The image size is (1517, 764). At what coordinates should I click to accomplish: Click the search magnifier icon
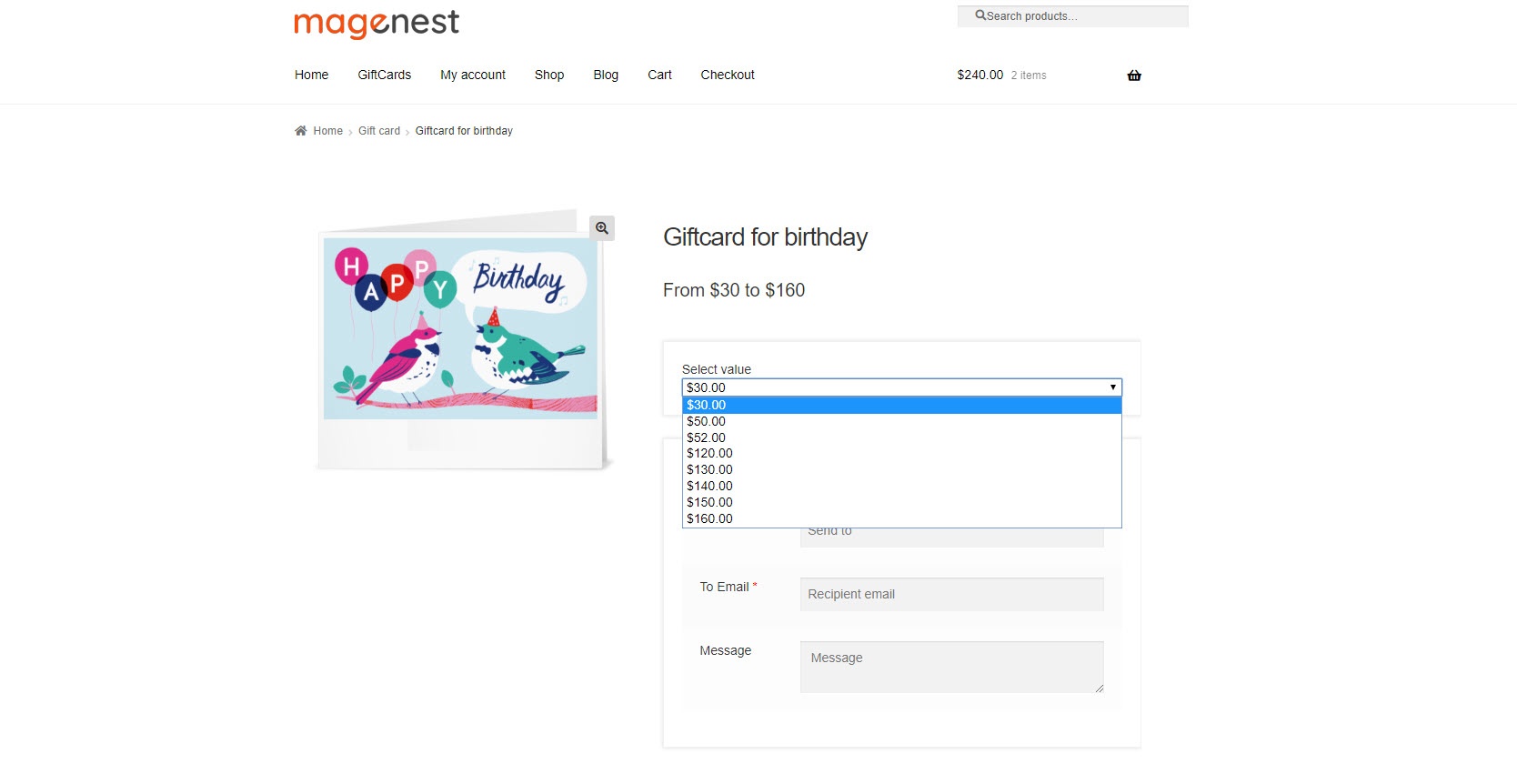[980, 15]
